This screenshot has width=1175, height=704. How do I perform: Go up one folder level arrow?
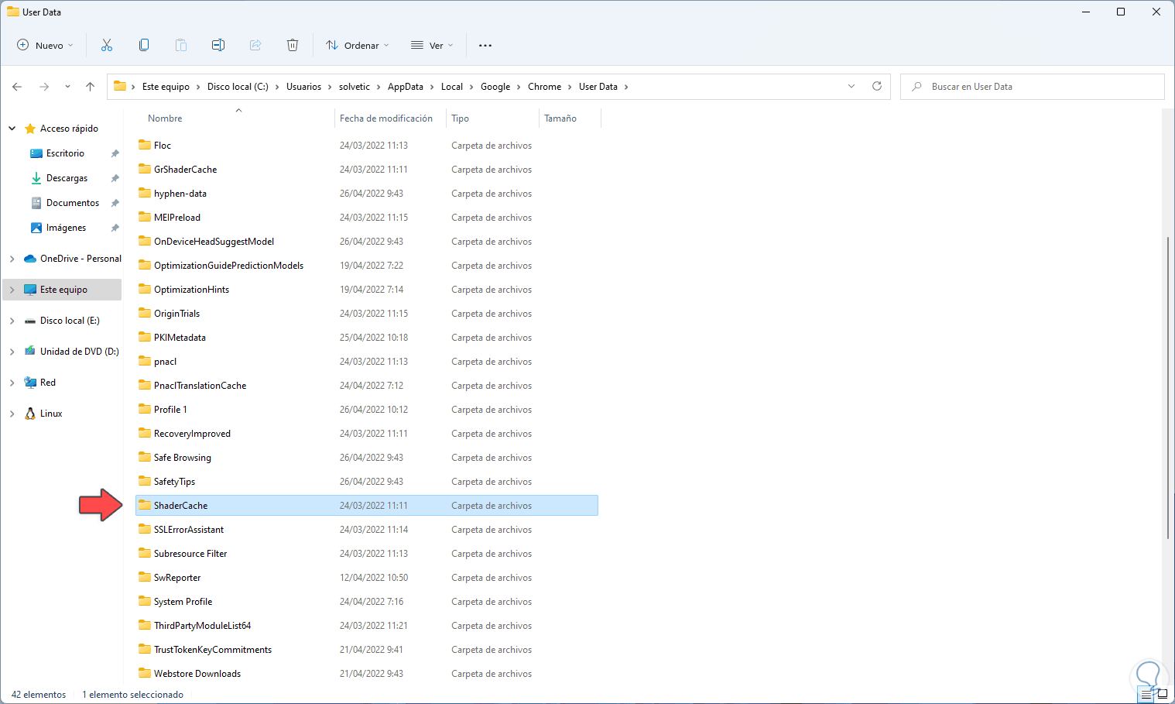pyautogui.click(x=91, y=87)
